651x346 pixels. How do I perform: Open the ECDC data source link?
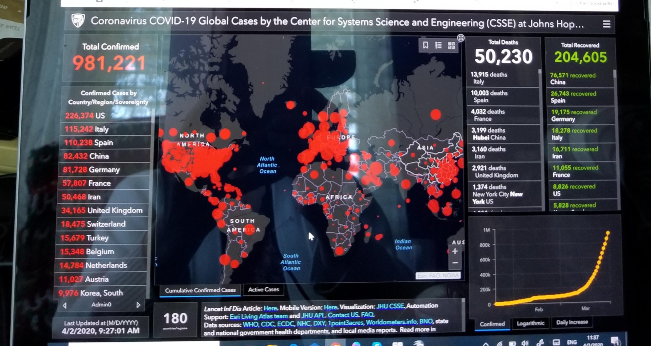click(x=285, y=324)
